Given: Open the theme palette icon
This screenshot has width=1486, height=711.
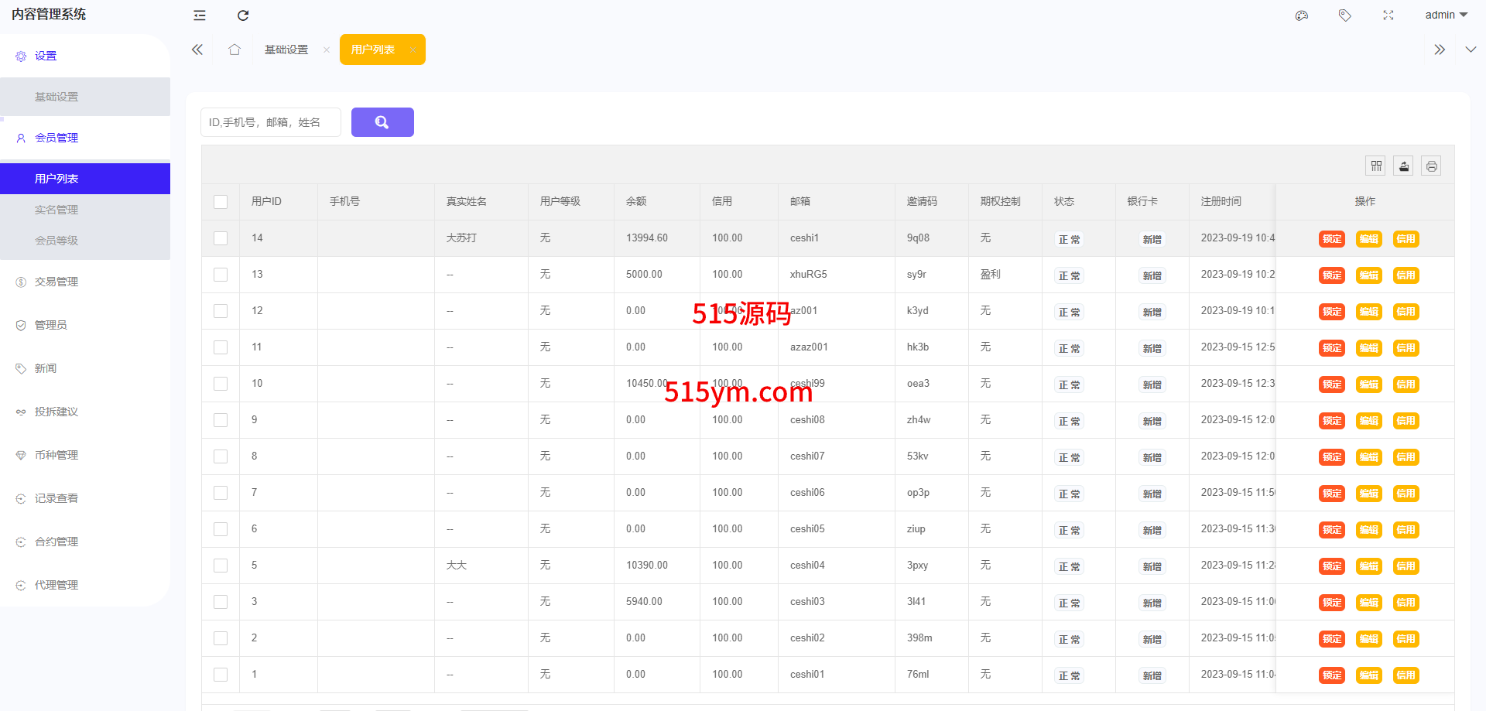Looking at the screenshot, I should tap(1302, 15).
